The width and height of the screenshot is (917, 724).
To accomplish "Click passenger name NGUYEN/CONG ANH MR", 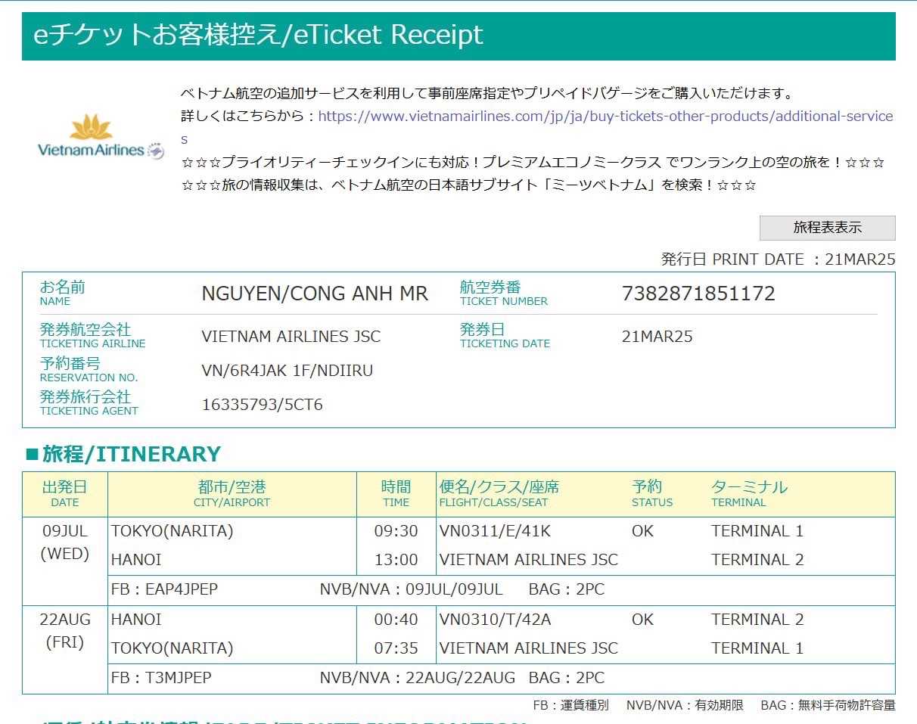I will [314, 294].
